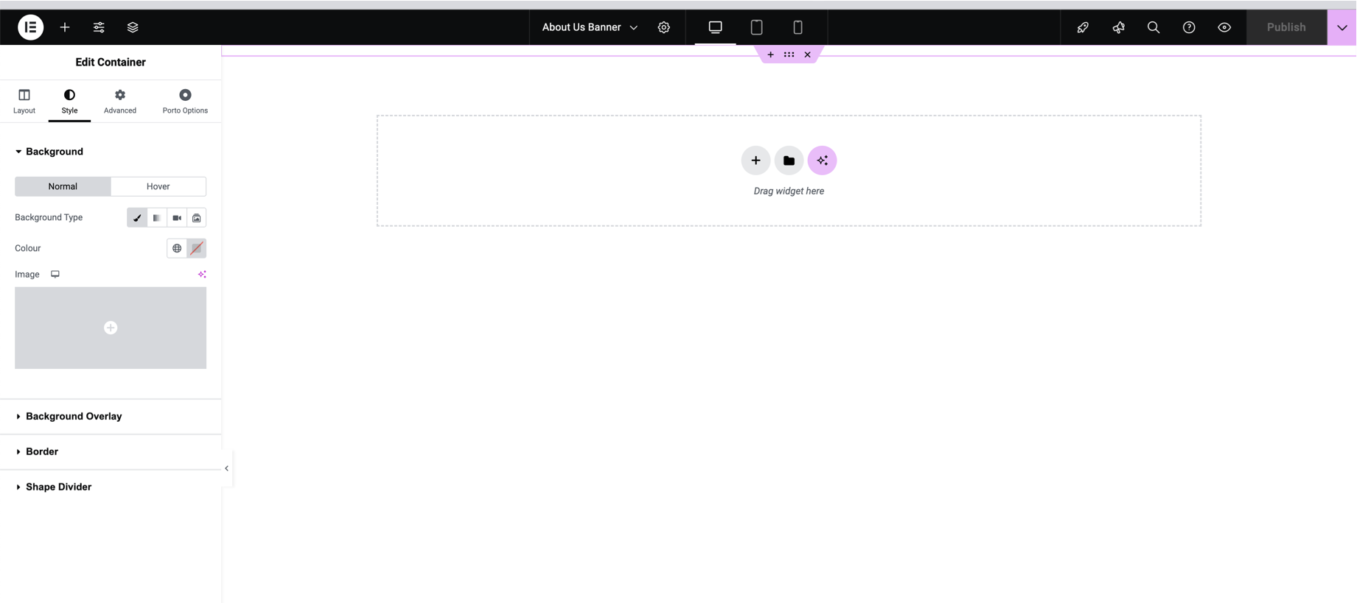Screen dimensions: 1357x603
Task: Build with AI sparkle canvas button
Action: (822, 161)
